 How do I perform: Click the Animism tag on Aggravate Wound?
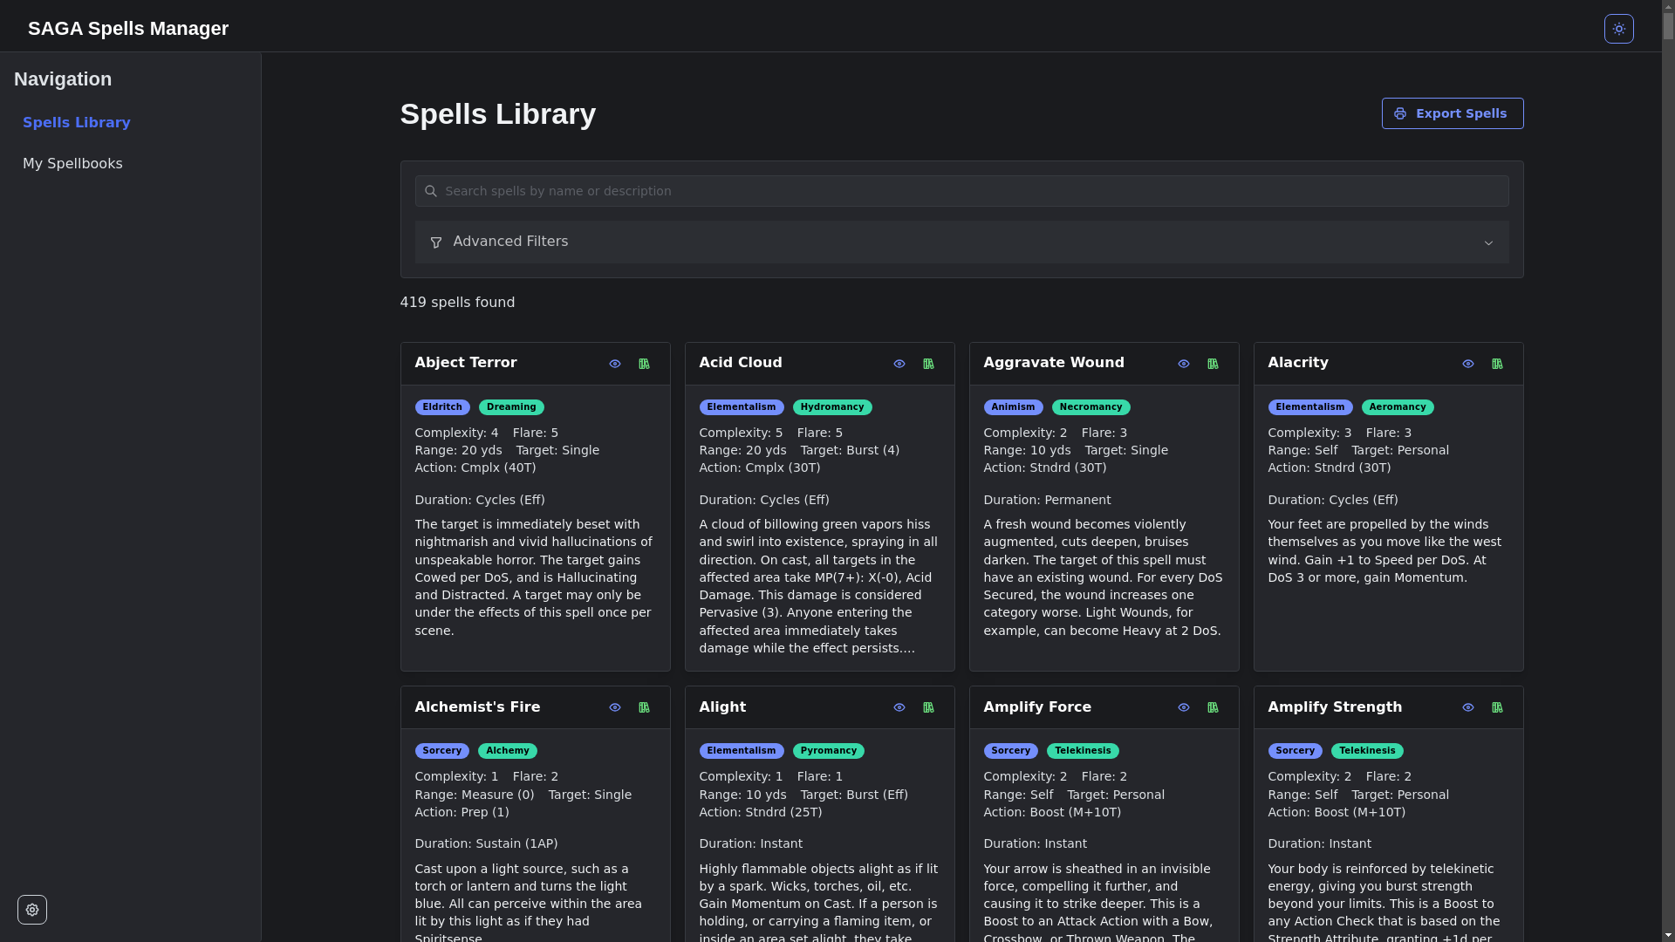[1013, 407]
